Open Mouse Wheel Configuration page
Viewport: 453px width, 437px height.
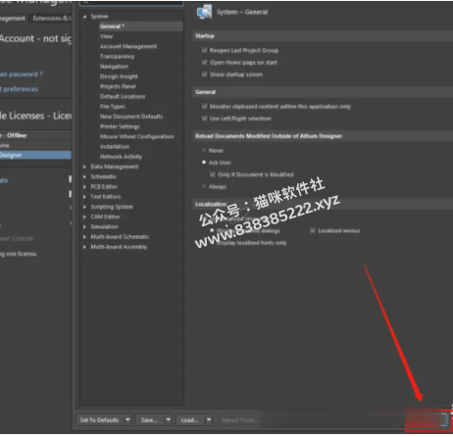coord(137,136)
